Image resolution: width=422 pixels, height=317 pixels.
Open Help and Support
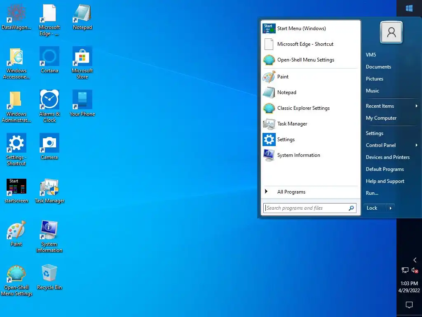point(385,181)
